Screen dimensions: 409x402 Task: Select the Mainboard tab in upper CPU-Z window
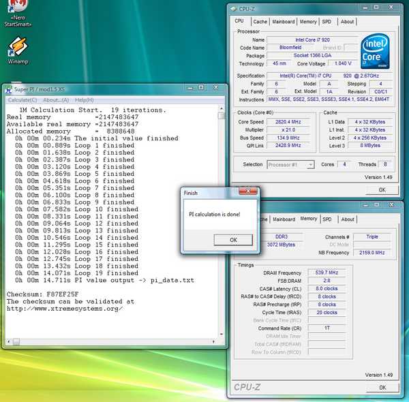pos(283,22)
